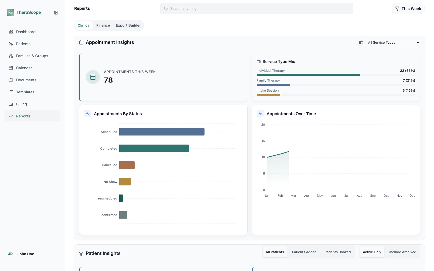Click the Mar axis label
This screenshot has width=434, height=271.
click(293, 196)
